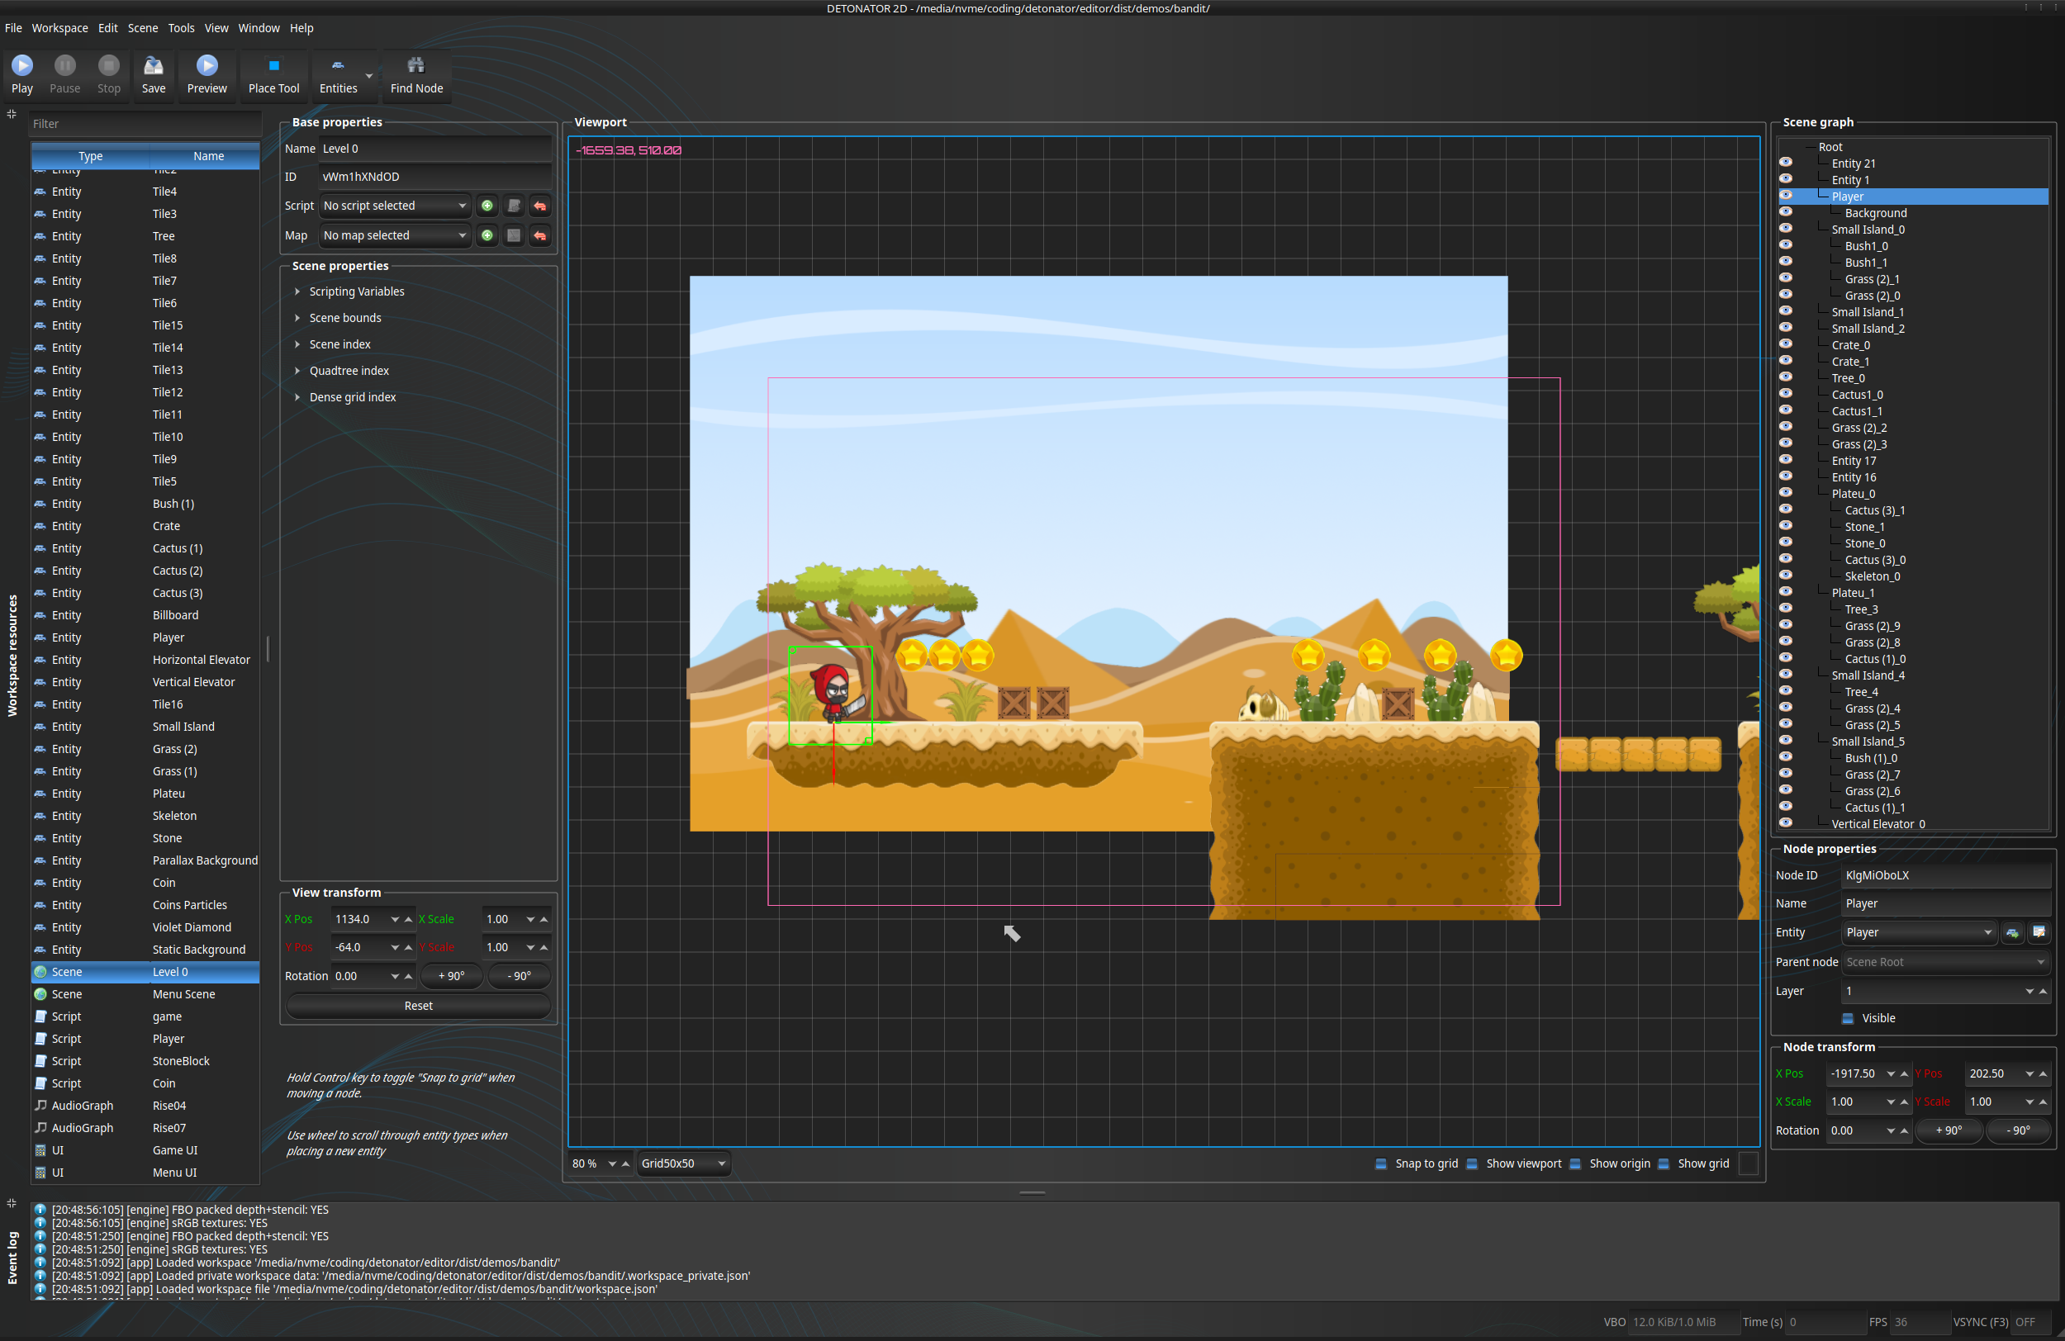The width and height of the screenshot is (2065, 1341).
Task: Click the workspace resources Filter field
Action: pos(144,124)
